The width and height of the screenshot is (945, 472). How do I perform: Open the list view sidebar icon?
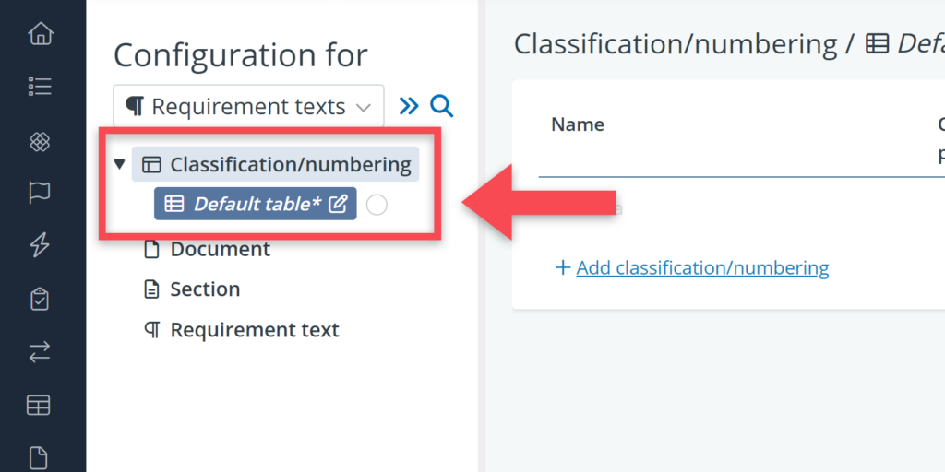40,86
